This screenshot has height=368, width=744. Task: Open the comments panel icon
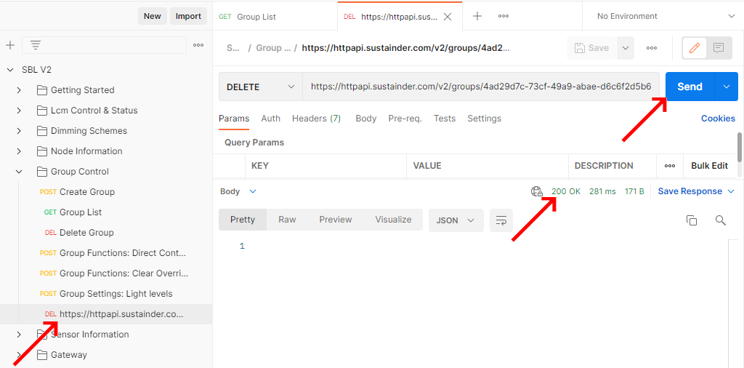click(x=719, y=48)
